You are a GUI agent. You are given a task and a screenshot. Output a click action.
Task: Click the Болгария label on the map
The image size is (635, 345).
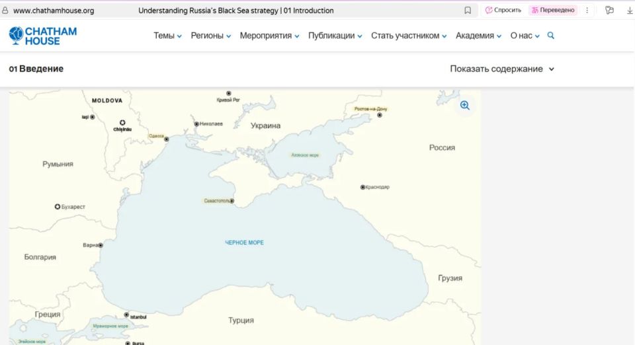(x=40, y=257)
